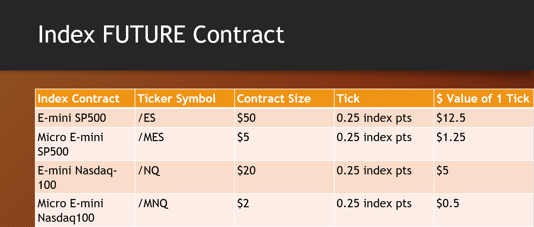Click the /NQ ticker symbol cell
The width and height of the screenshot is (534, 227).
coord(149,171)
